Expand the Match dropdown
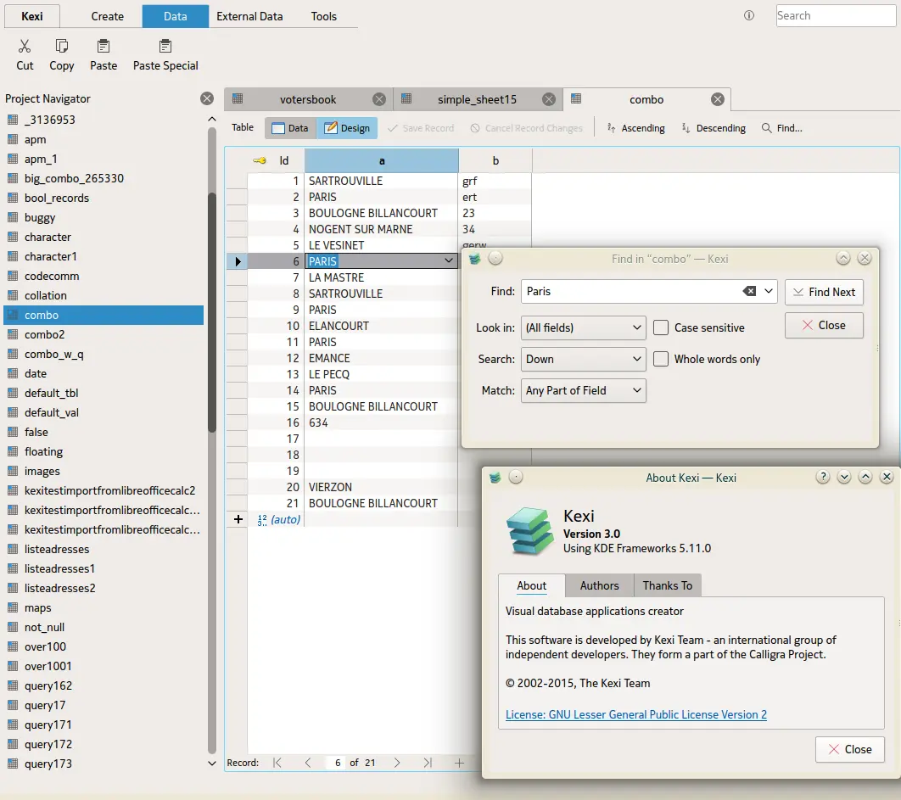This screenshot has height=800, width=901. click(584, 390)
